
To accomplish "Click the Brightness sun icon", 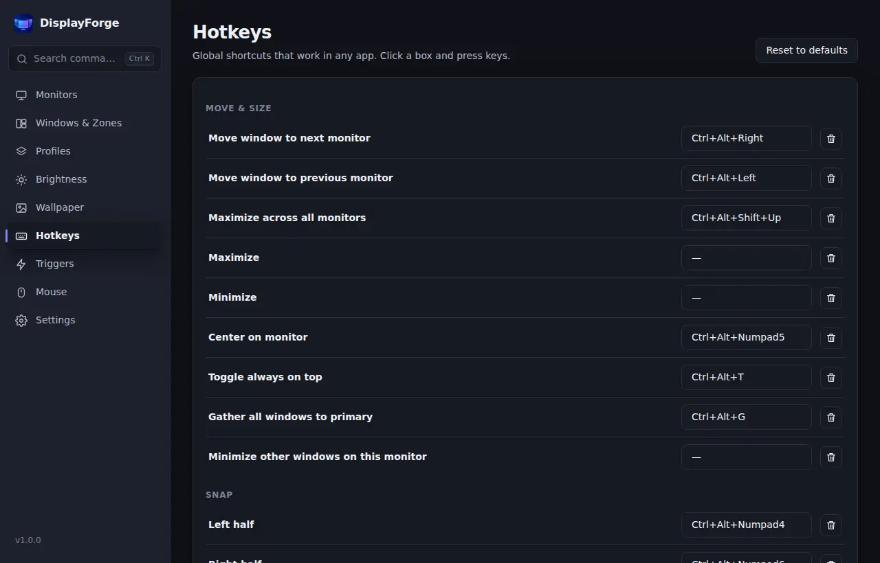I will 21,179.
